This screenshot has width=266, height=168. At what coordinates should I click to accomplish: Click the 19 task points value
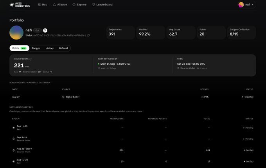click(122, 161)
